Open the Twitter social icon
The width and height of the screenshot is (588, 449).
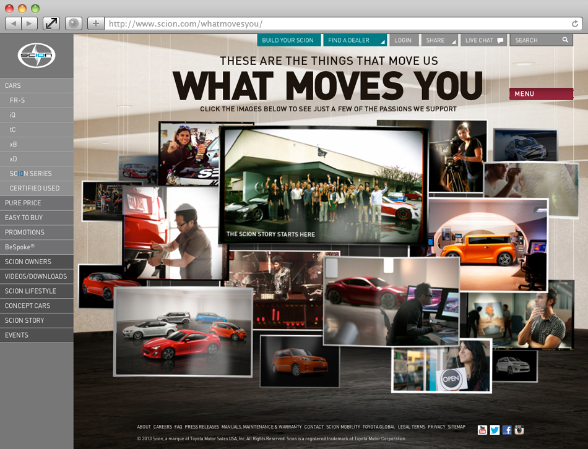pos(495,430)
